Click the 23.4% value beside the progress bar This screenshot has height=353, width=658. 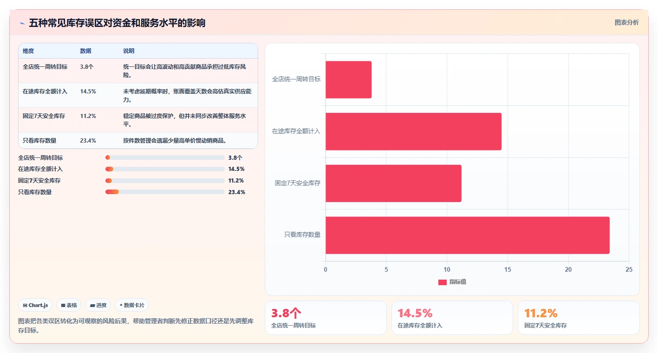[x=237, y=192]
